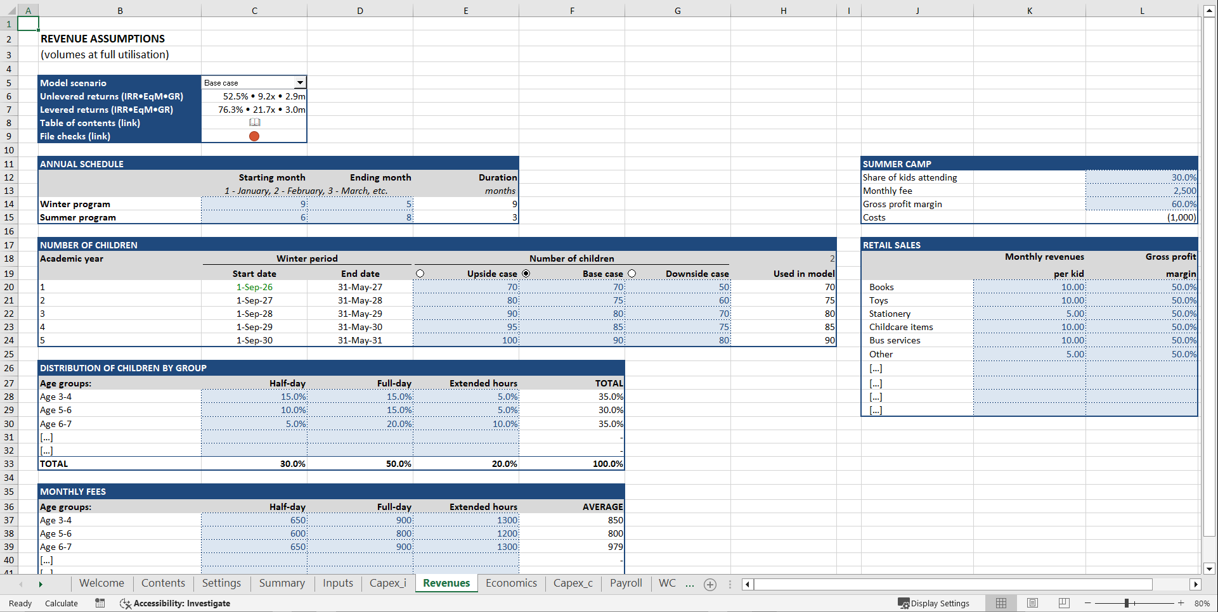This screenshot has height=612, width=1218.
Task: Select the Base case radio button
Action: (x=526, y=273)
